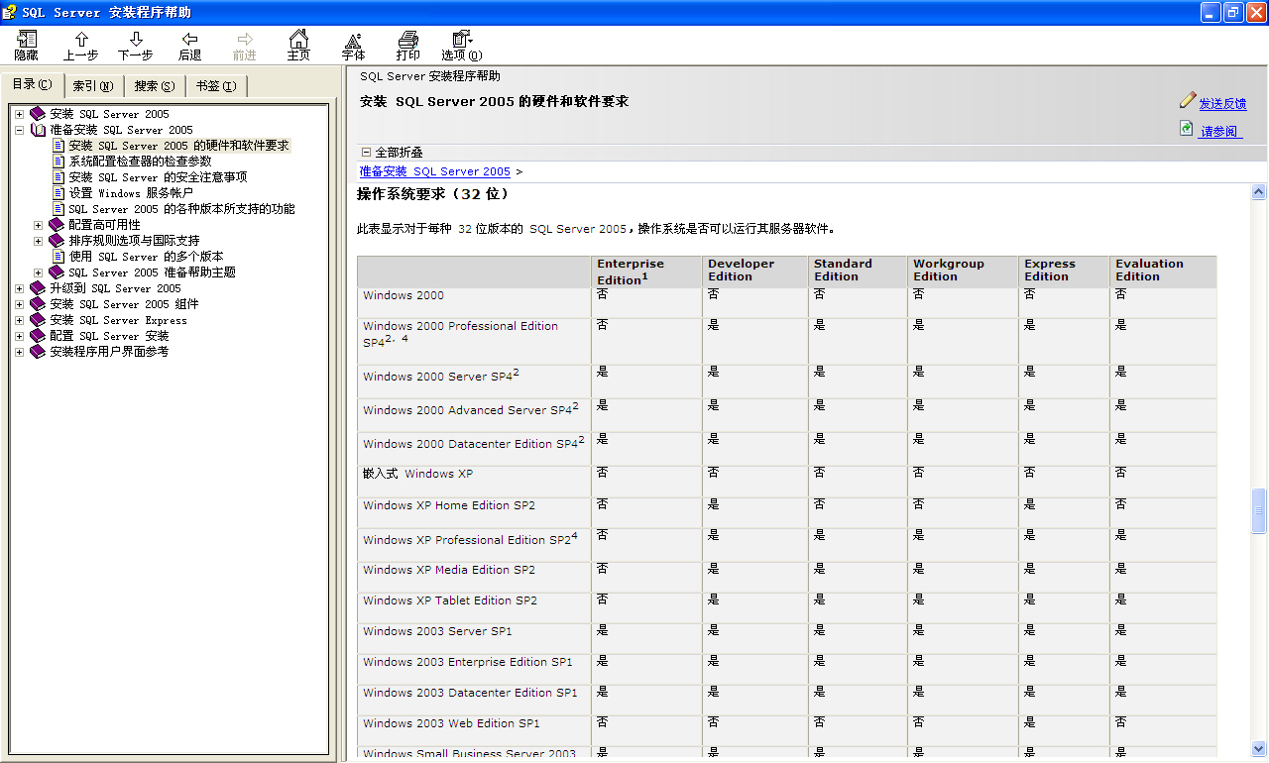Click the SQL Server help title bar icon
Screen dimensions: 1269x763
point(10,12)
